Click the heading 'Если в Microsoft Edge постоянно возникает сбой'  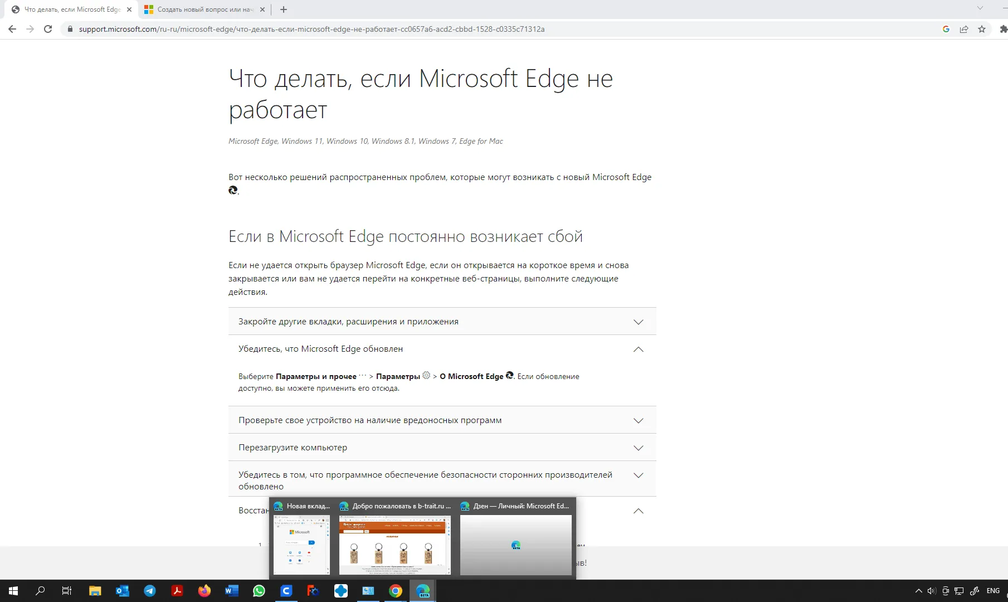pos(406,236)
